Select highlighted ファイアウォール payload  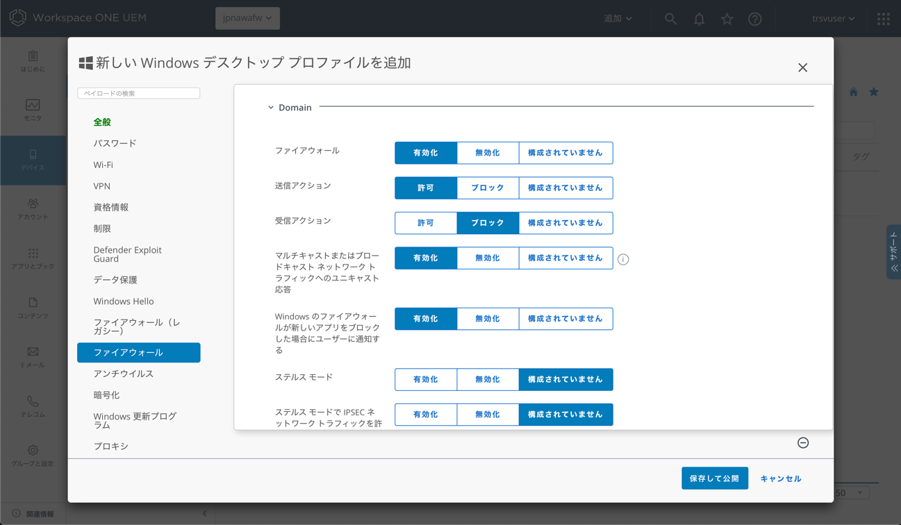coord(139,353)
